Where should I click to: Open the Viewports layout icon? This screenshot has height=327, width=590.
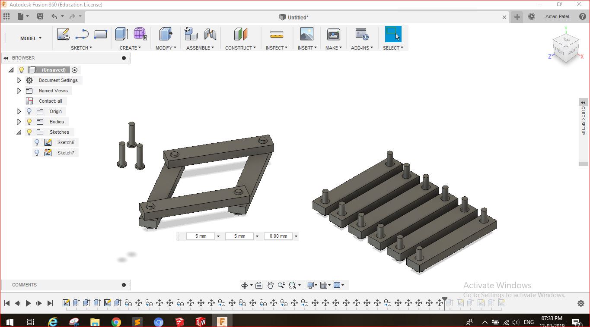pos(338,285)
